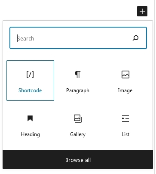Open full block library via Browse all
Screen dimensions: 156x174
(78, 159)
